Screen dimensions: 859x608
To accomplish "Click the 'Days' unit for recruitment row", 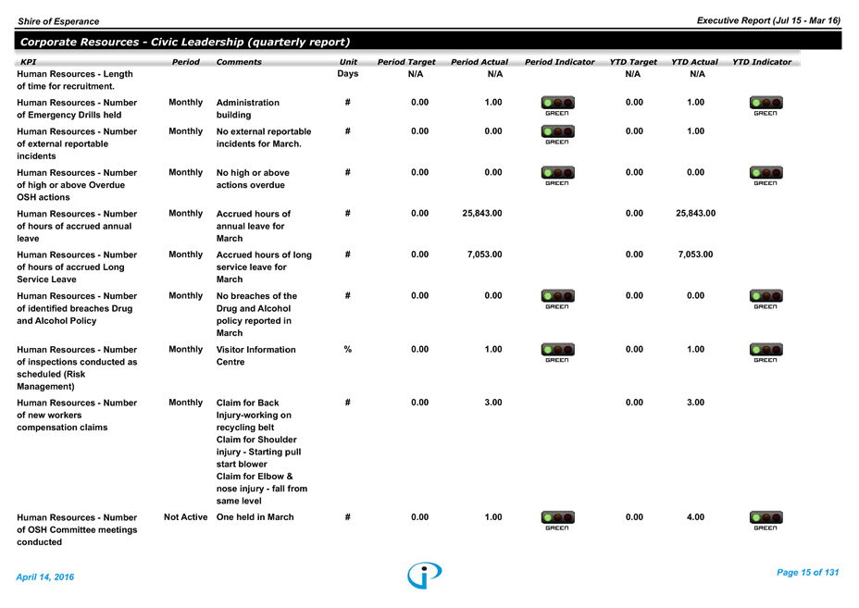I will pos(348,73).
